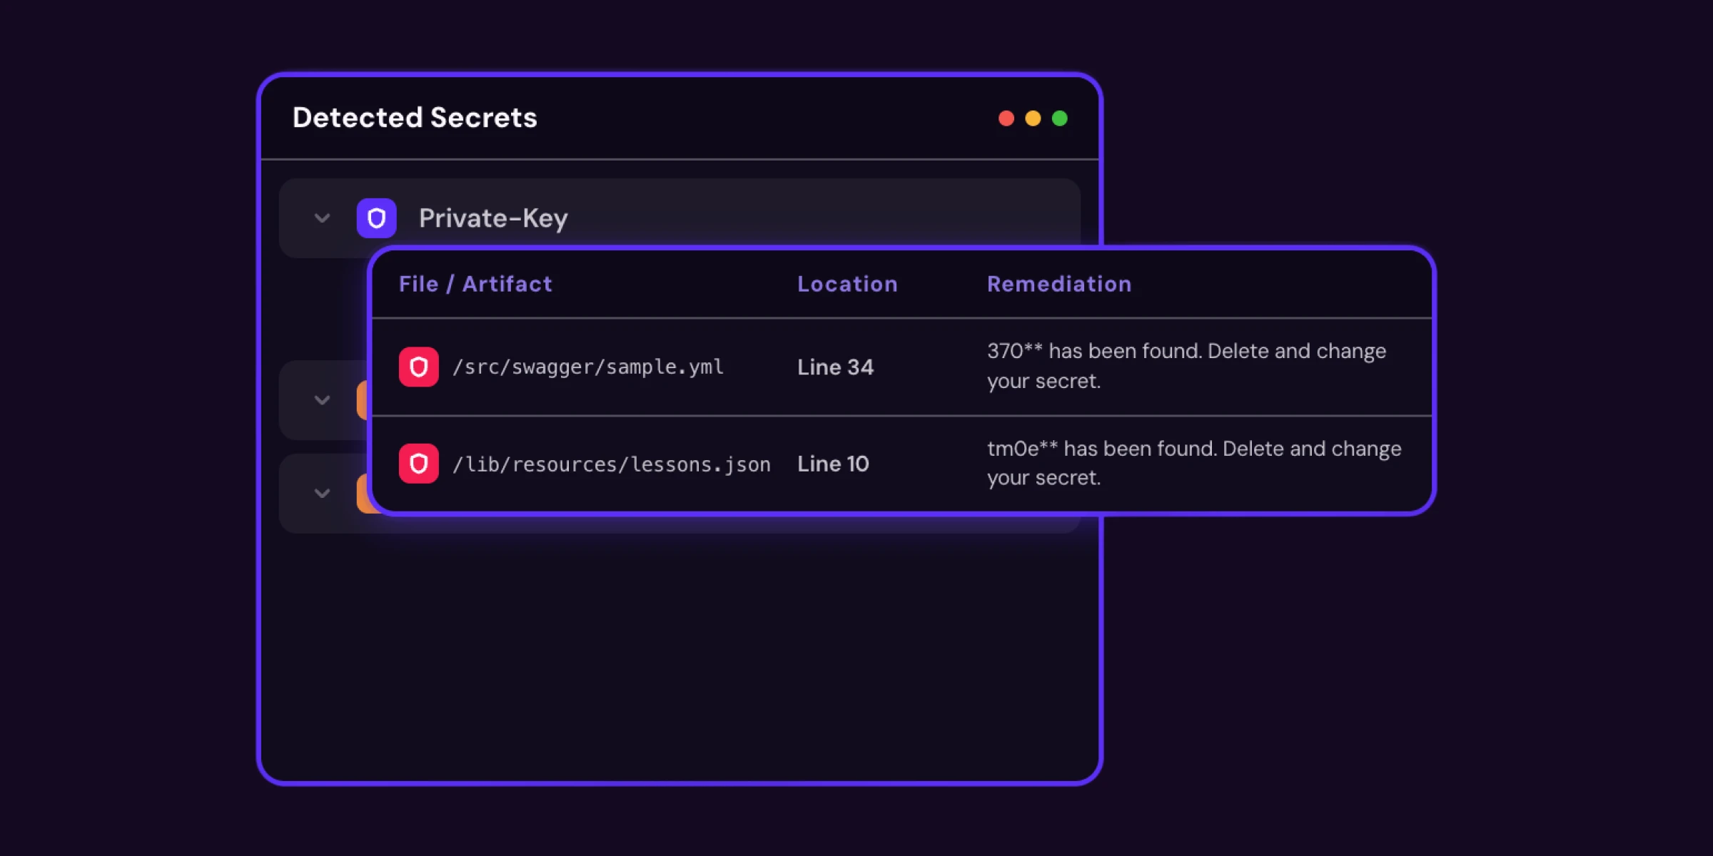This screenshot has height=856, width=1713.
Task: Click the purple shield icon beside Private-Key
Action: pyautogui.click(x=376, y=218)
